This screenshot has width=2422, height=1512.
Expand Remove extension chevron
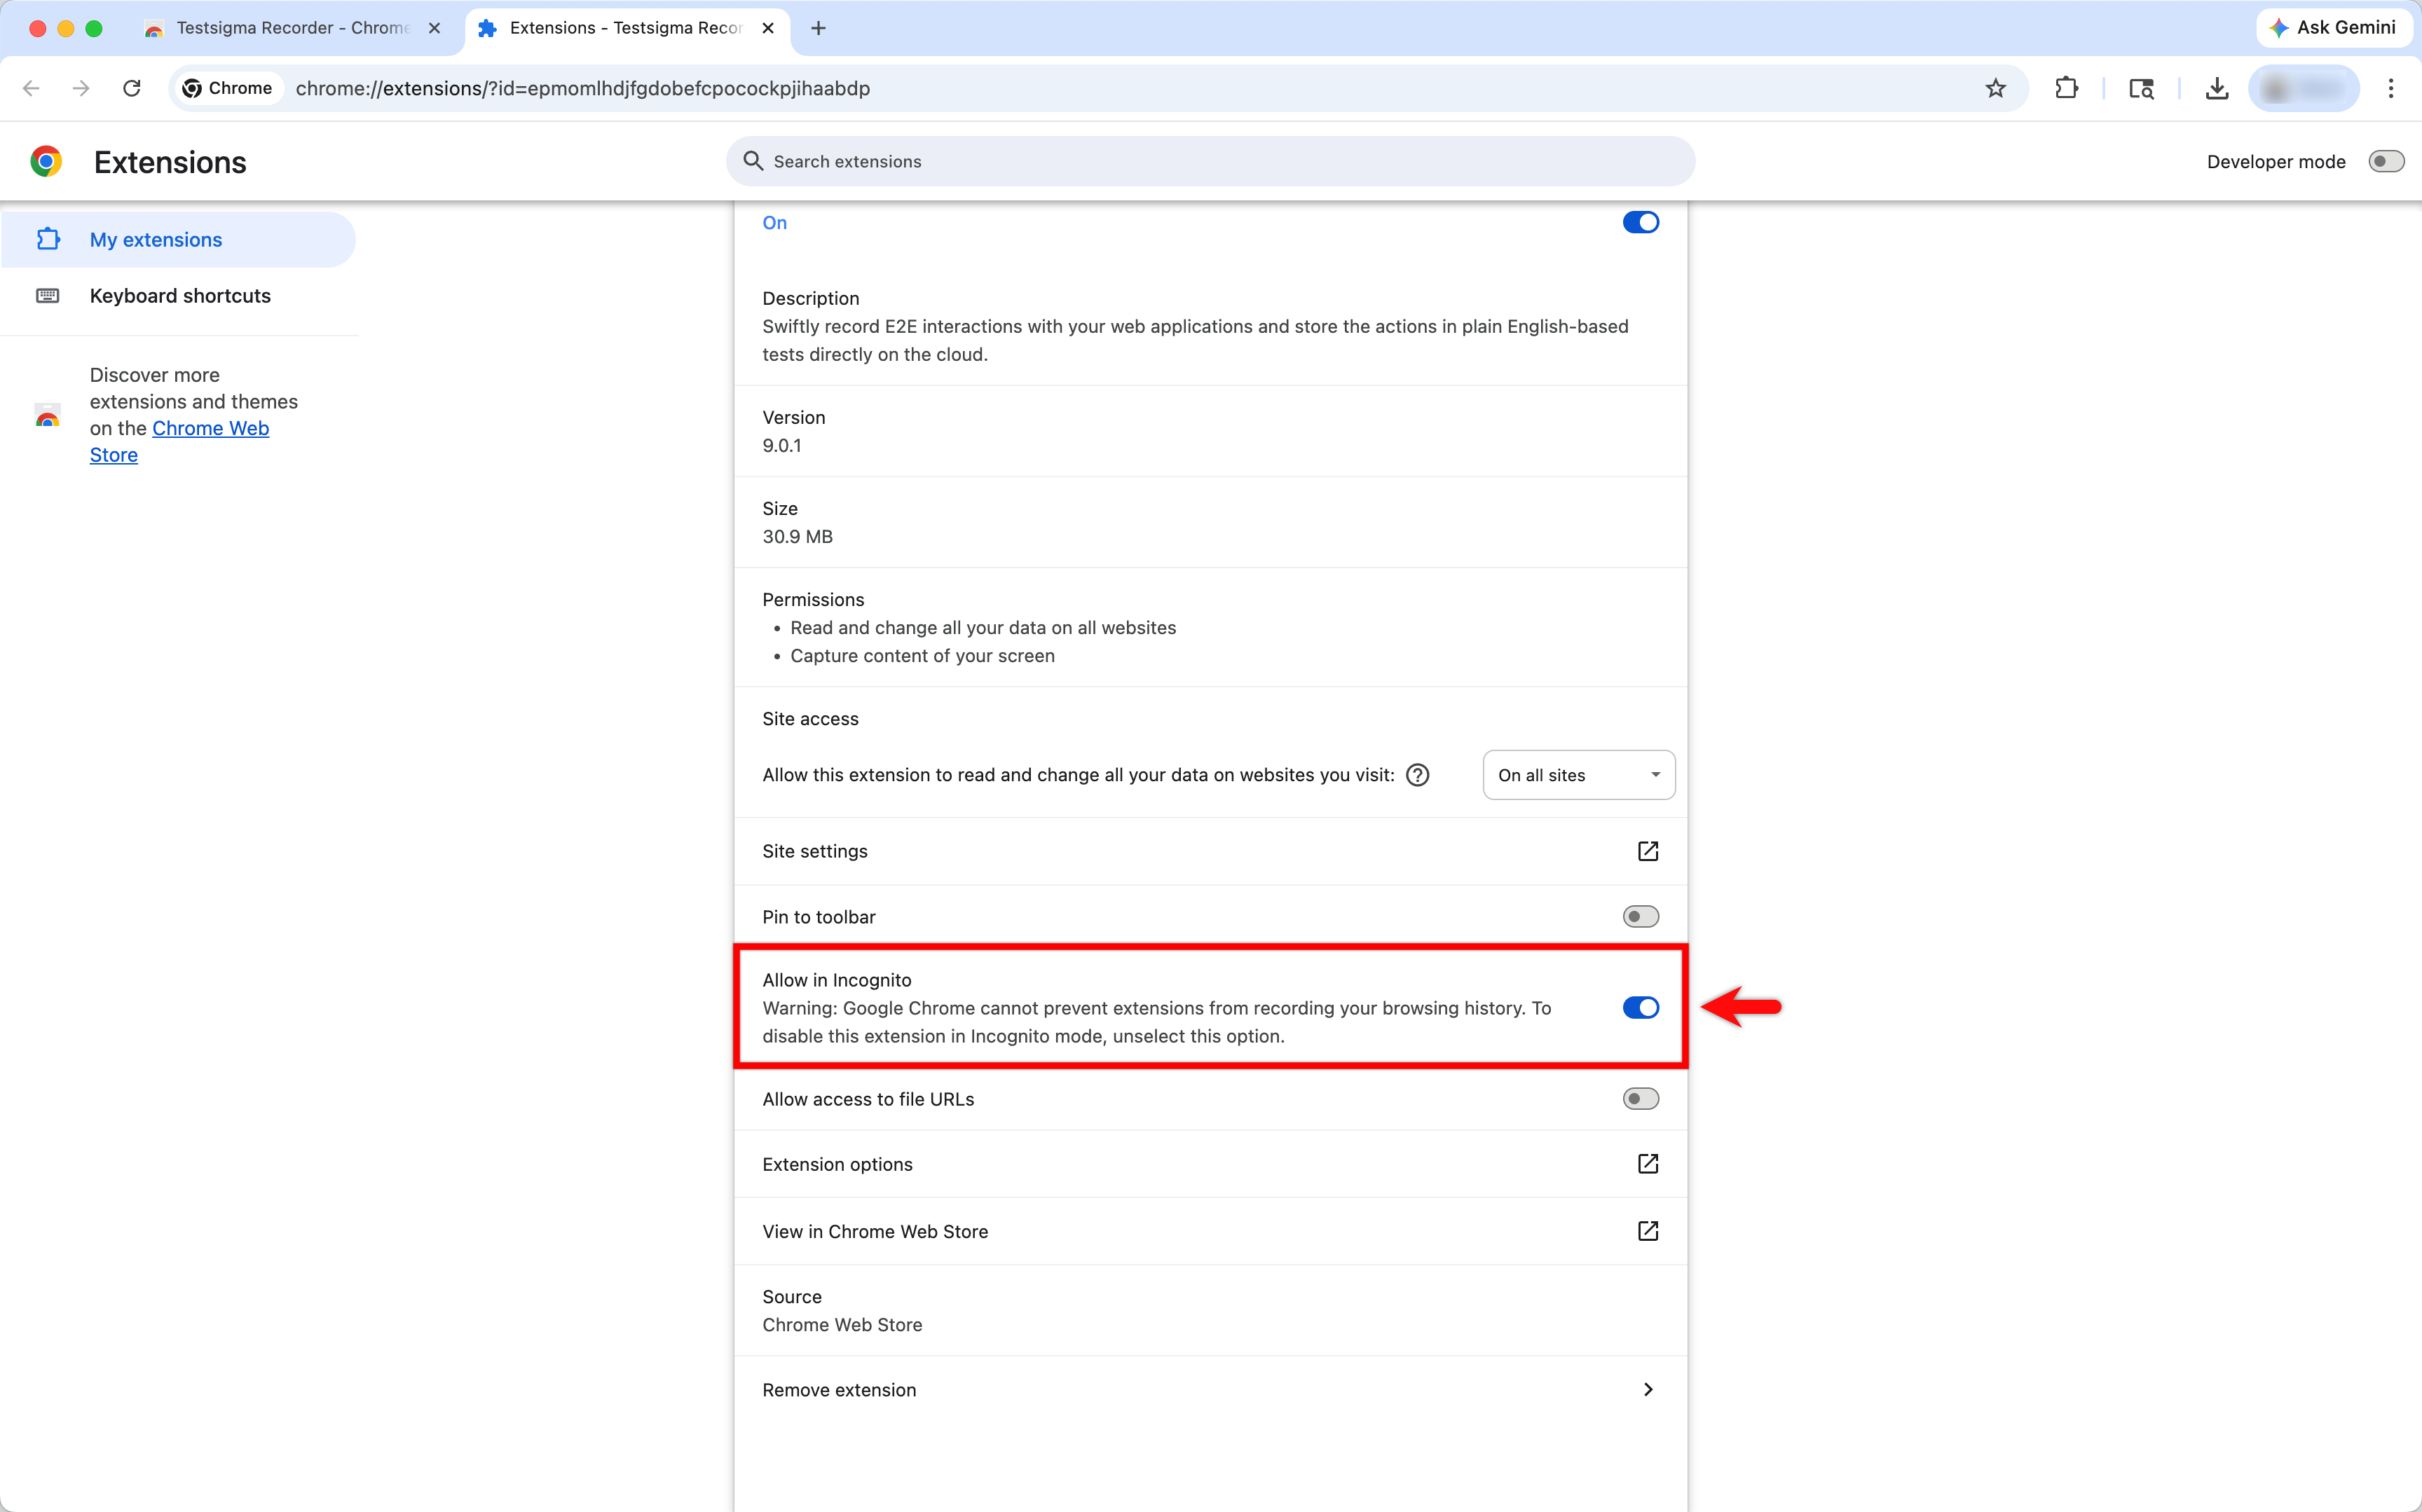[x=1648, y=1389]
